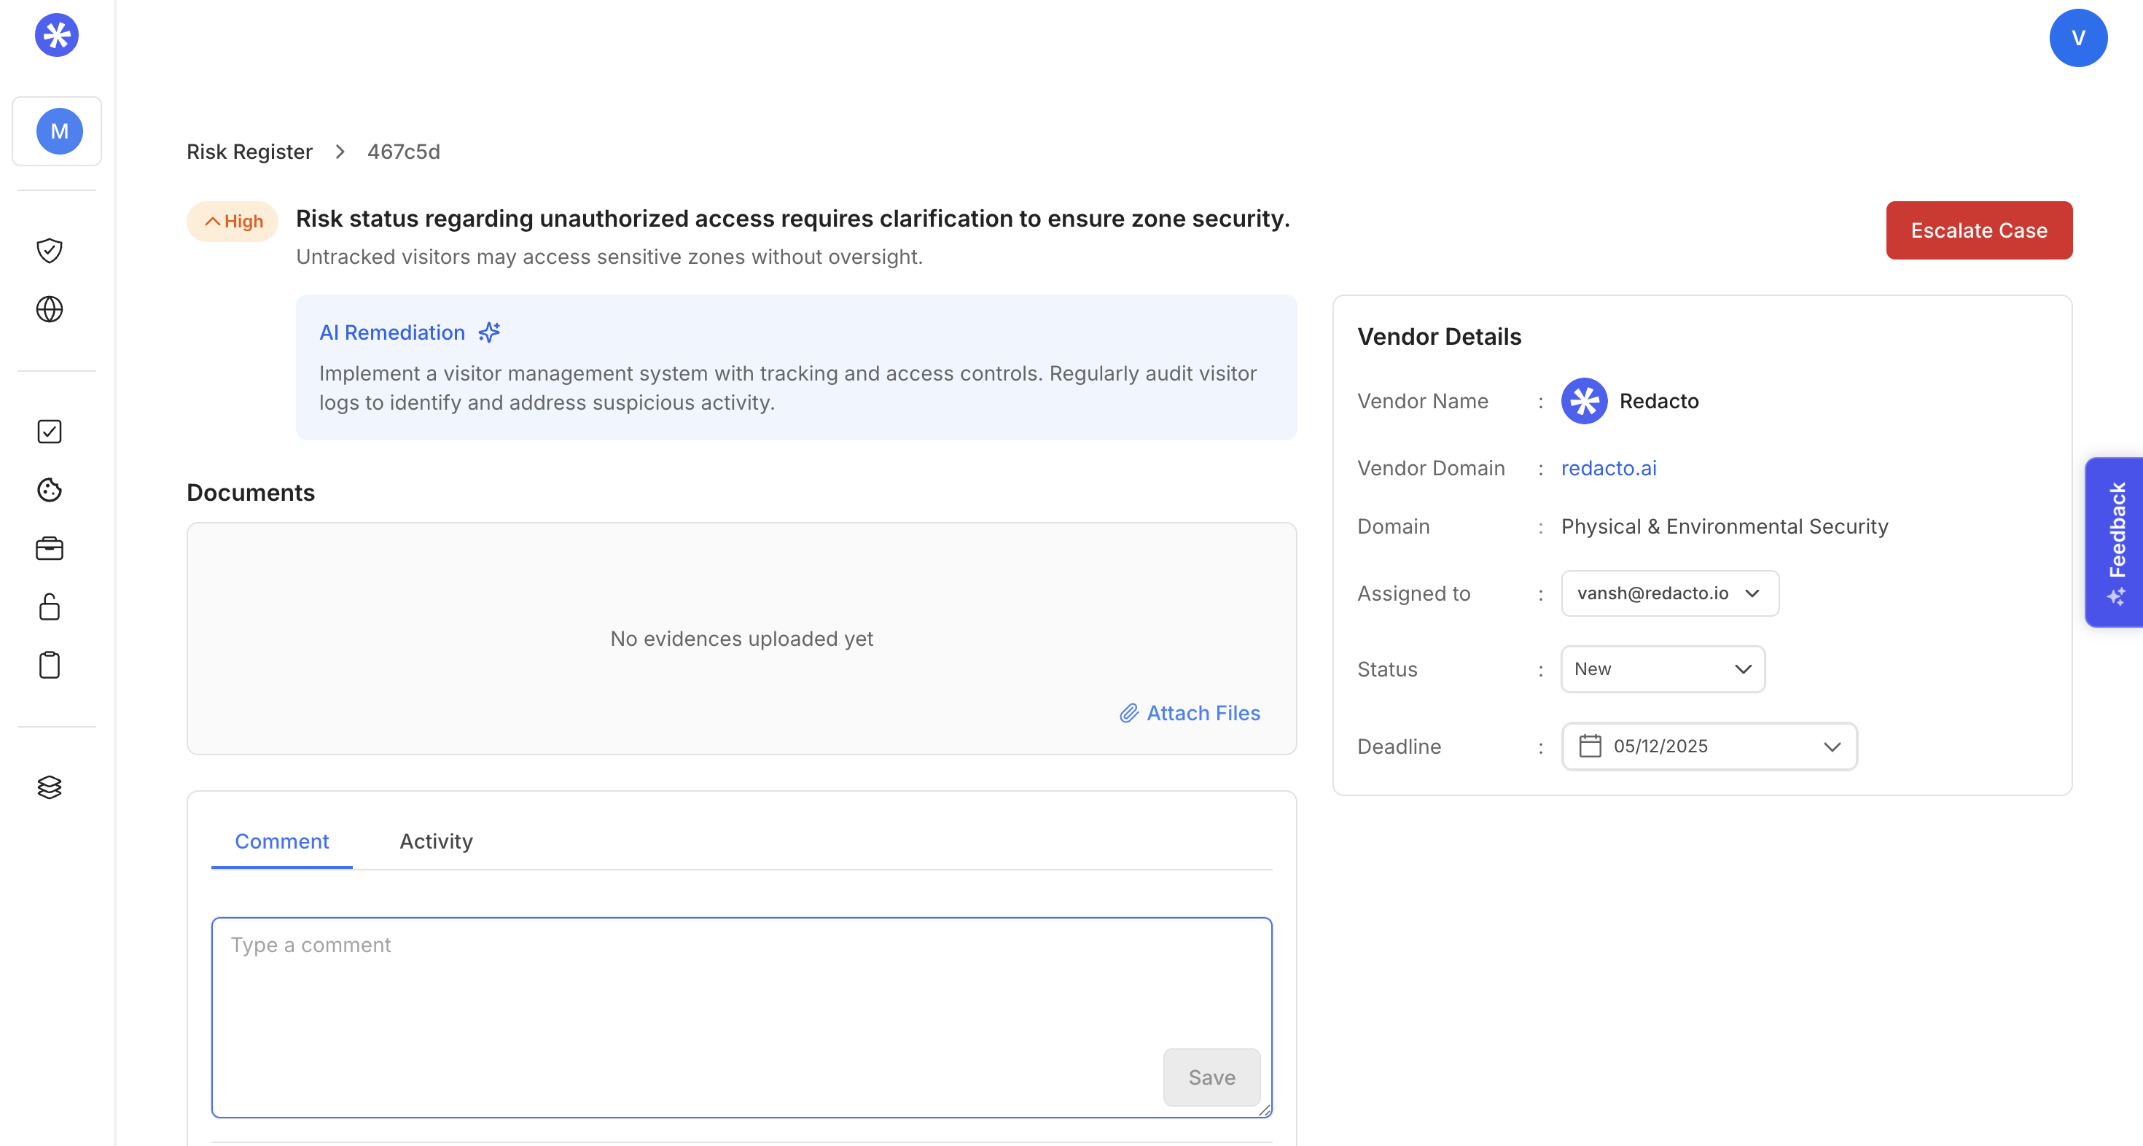This screenshot has width=2143, height=1146.
Task: Open the redacto.ai vendor domain link
Action: point(1608,469)
